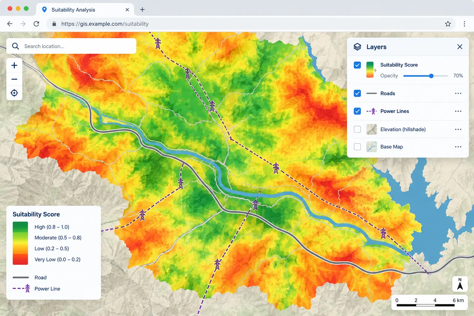Open Power Lines layer options menu
The image size is (474, 316).
point(458,111)
